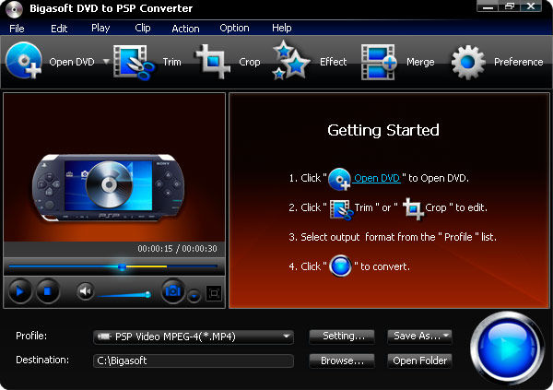Open the File menu
Screen dimensions: 553x390
17,29
